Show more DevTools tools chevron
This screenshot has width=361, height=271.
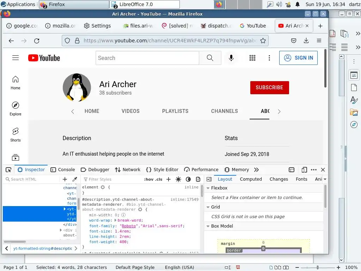[256, 170]
